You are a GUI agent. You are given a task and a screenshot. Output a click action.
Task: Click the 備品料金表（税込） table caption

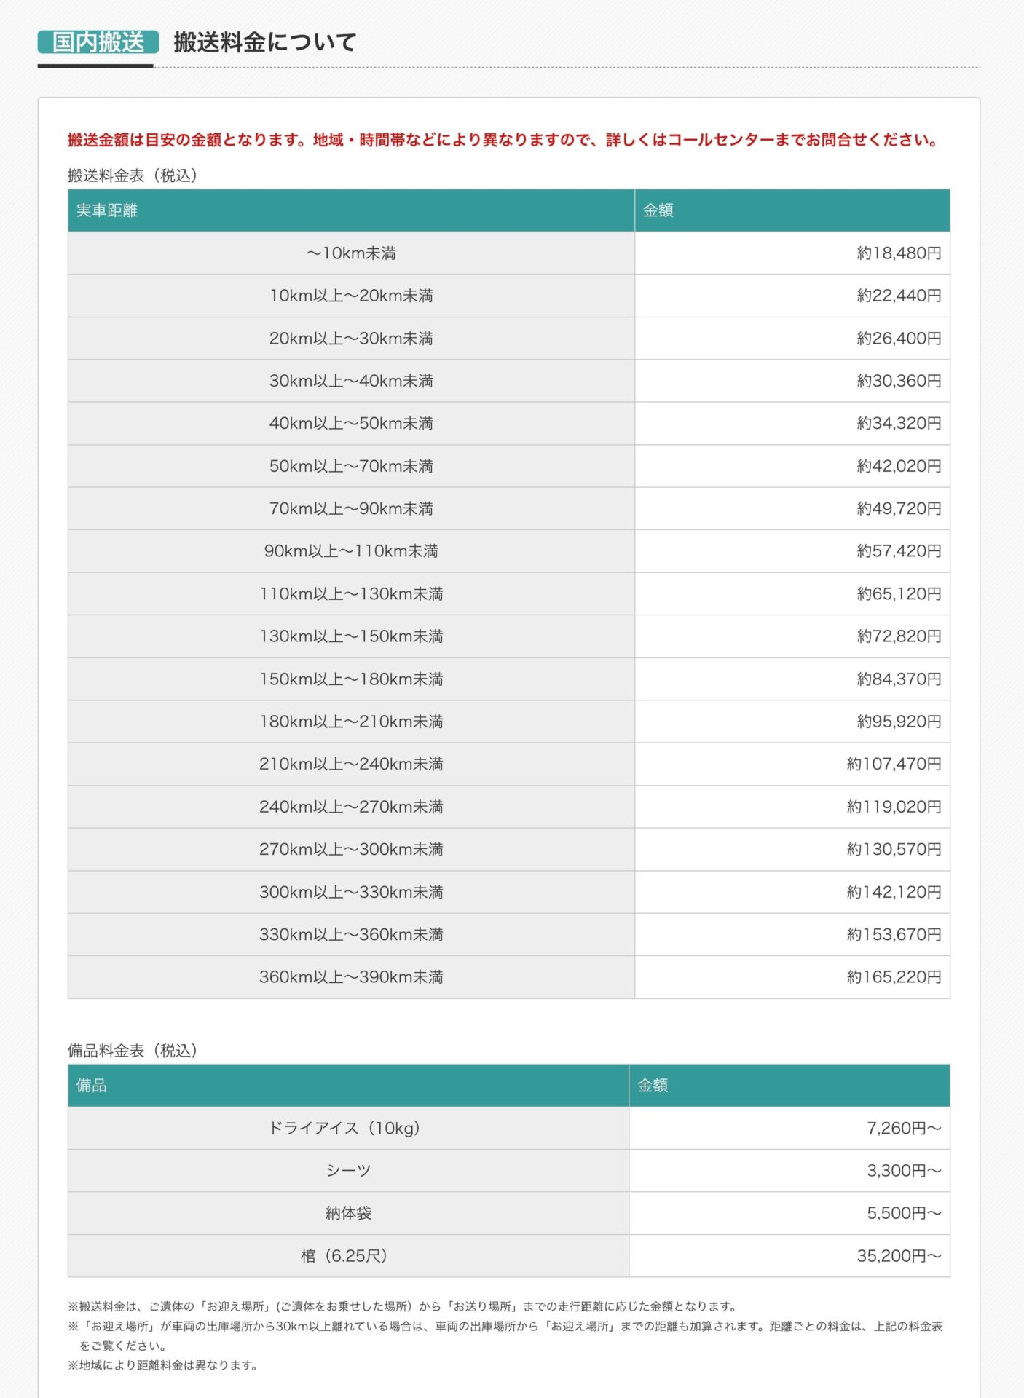pyautogui.click(x=133, y=1051)
